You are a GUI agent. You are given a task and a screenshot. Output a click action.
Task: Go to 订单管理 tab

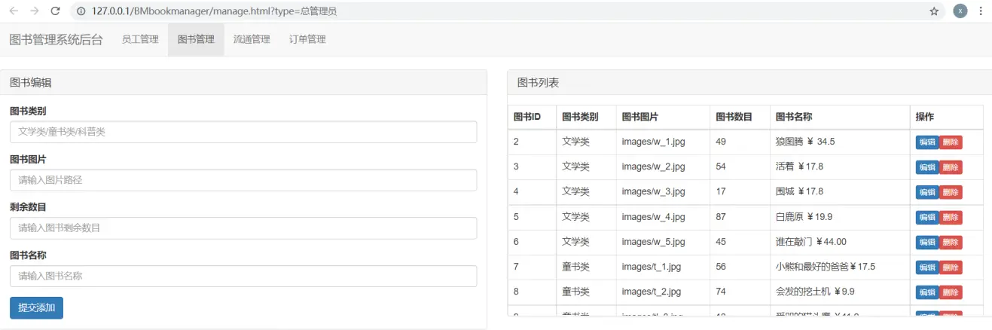pos(307,39)
